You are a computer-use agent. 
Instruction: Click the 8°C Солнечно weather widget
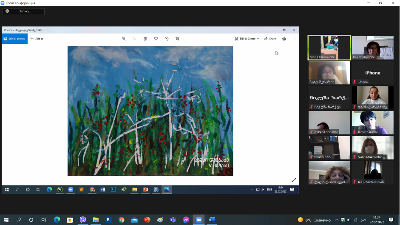[x=314, y=220]
